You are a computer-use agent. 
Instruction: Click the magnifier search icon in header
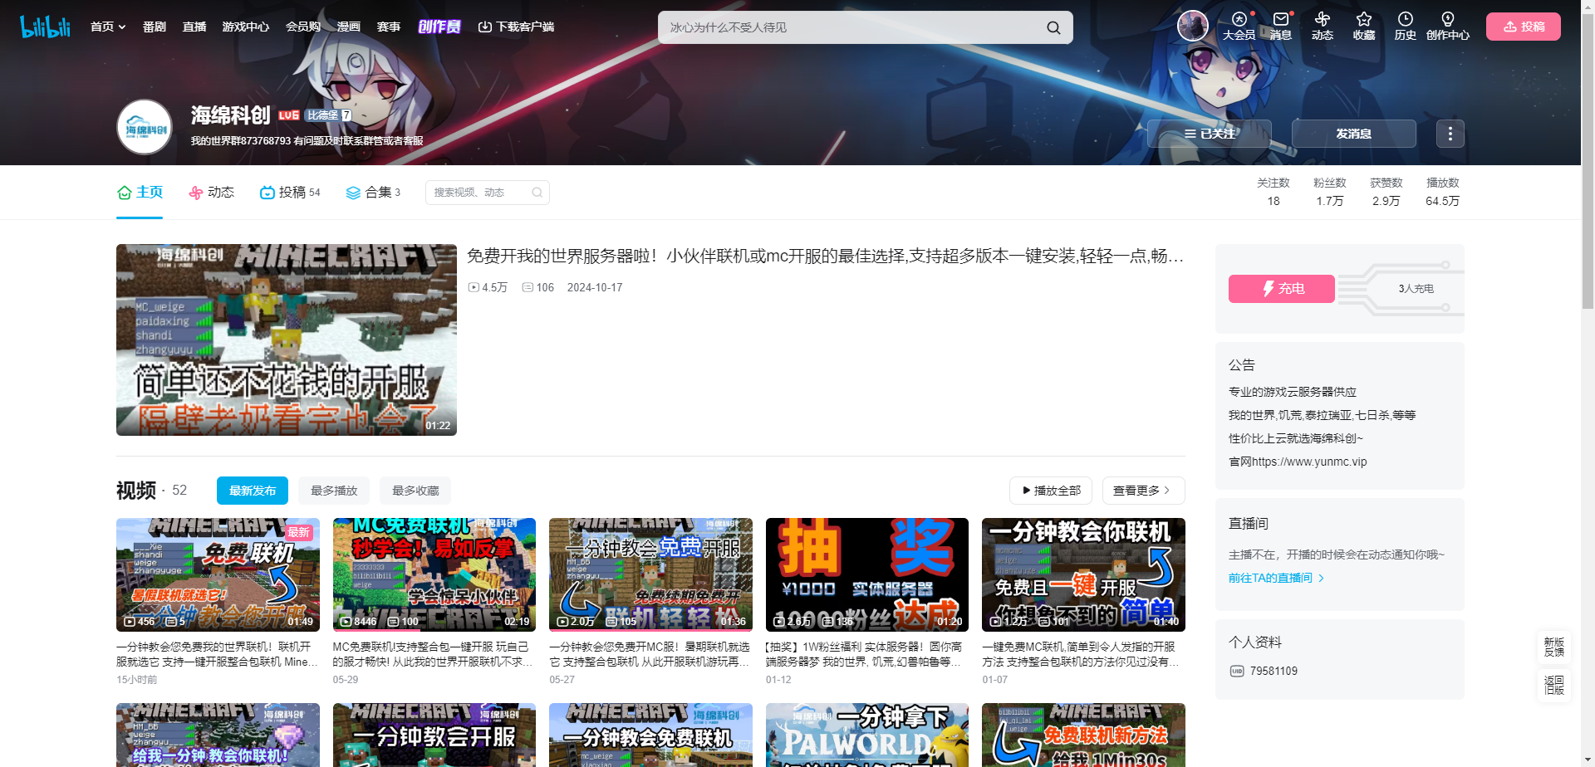[x=1053, y=27]
